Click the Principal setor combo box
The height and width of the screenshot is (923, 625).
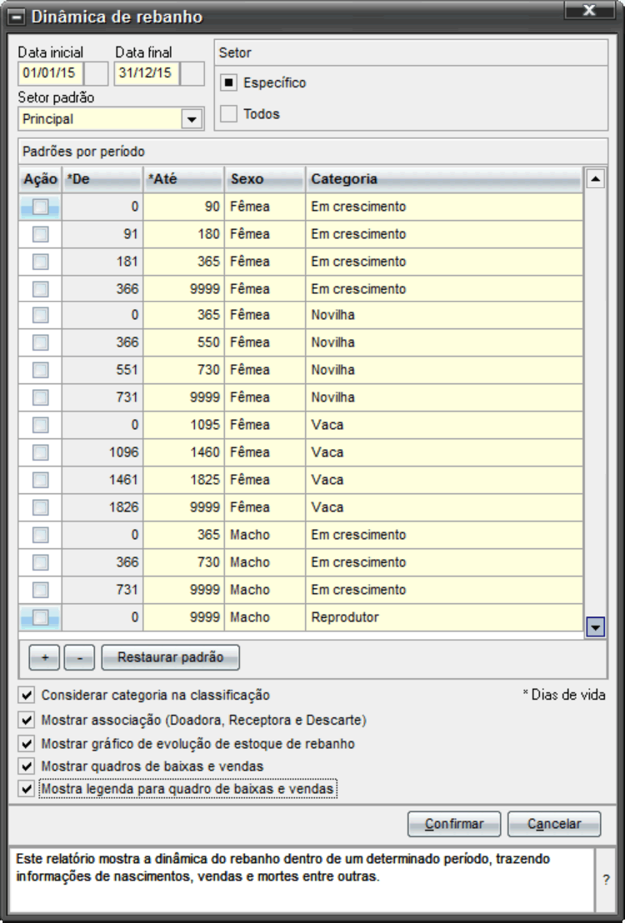click(x=112, y=119)
